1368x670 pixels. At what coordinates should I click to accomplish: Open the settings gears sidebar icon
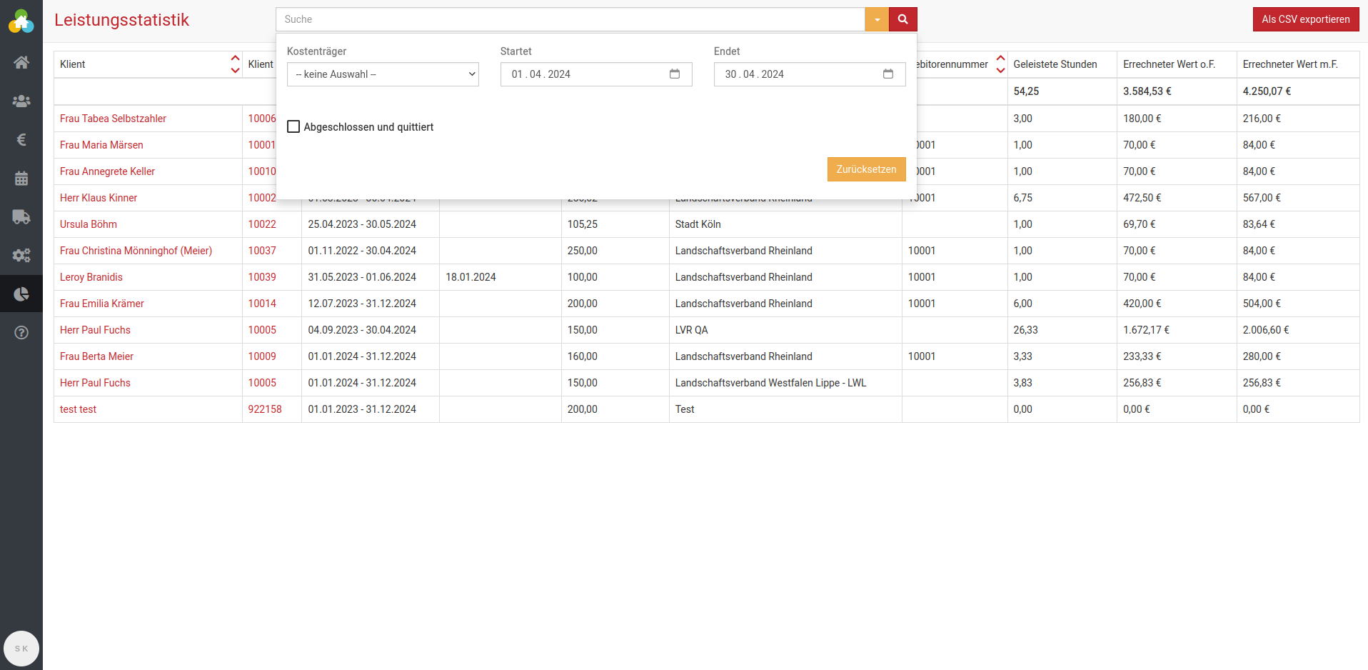(x=21, y=256)
